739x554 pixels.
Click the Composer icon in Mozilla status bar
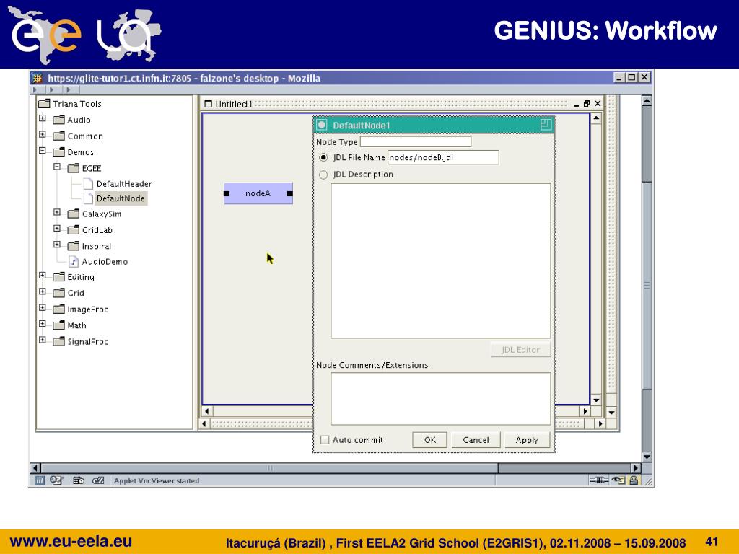tap(78, 480)
